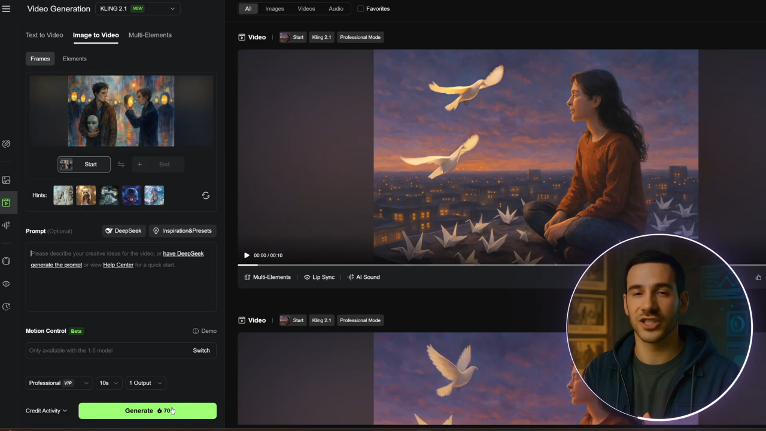Enable the Favorites checkbox
Screen dimensions: 766x431
360,9
